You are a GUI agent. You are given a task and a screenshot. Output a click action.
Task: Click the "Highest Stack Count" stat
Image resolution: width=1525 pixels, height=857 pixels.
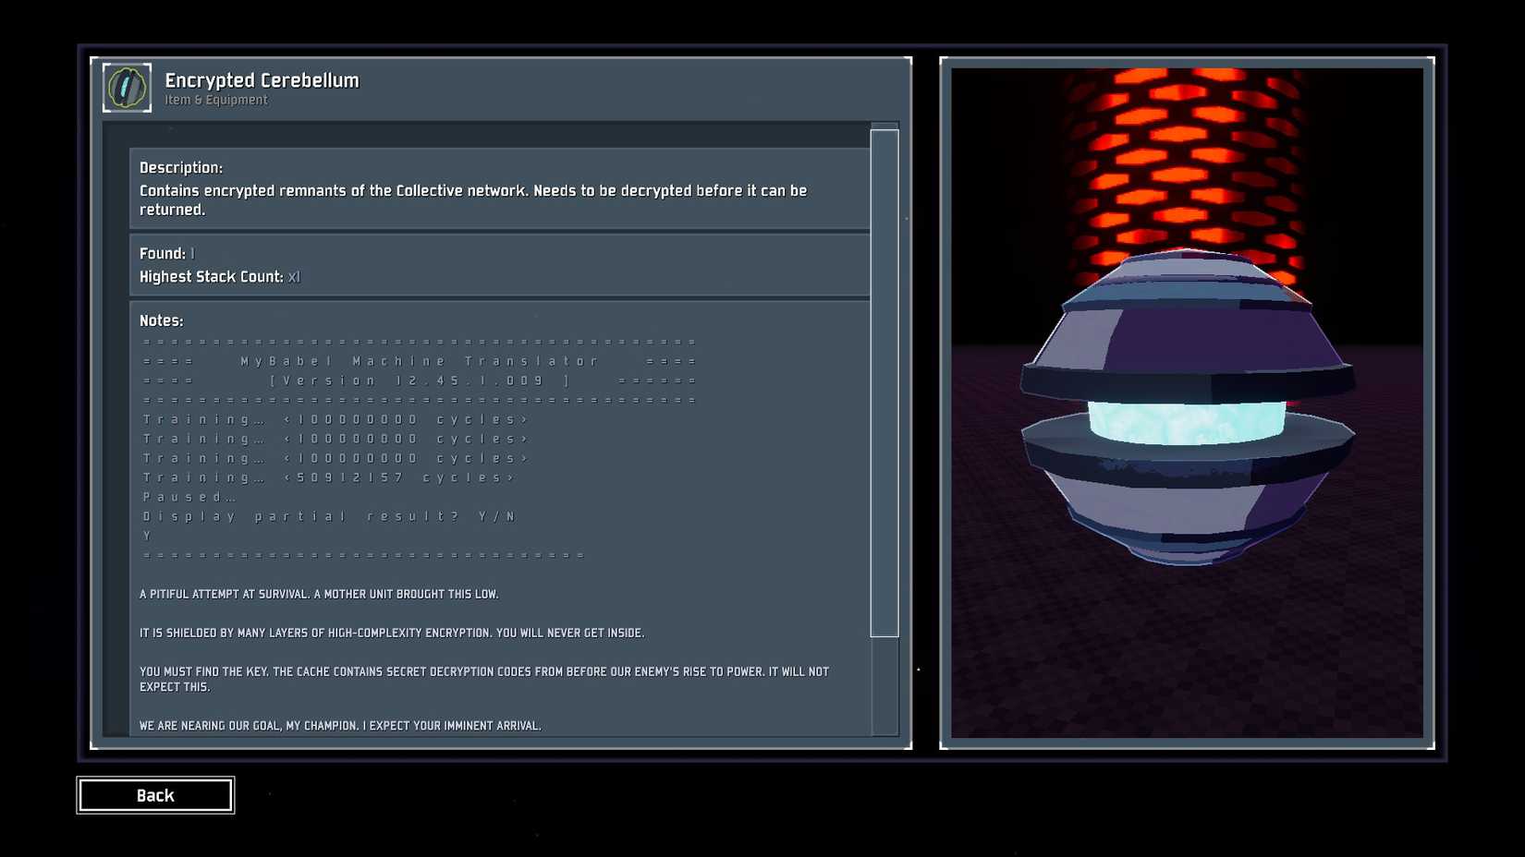point(219,276)
